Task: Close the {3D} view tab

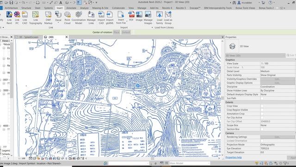Action: pos(67,37)
